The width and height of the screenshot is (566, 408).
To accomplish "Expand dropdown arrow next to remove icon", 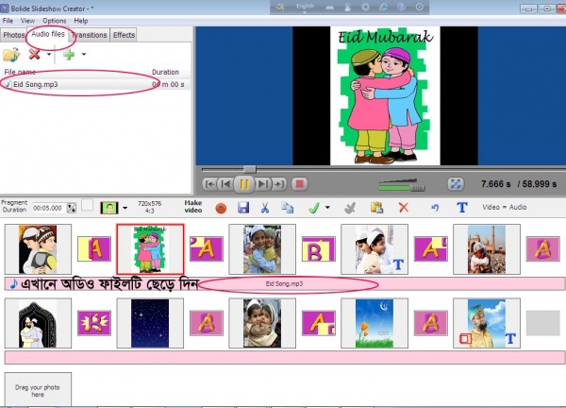I will pos(49,55).
